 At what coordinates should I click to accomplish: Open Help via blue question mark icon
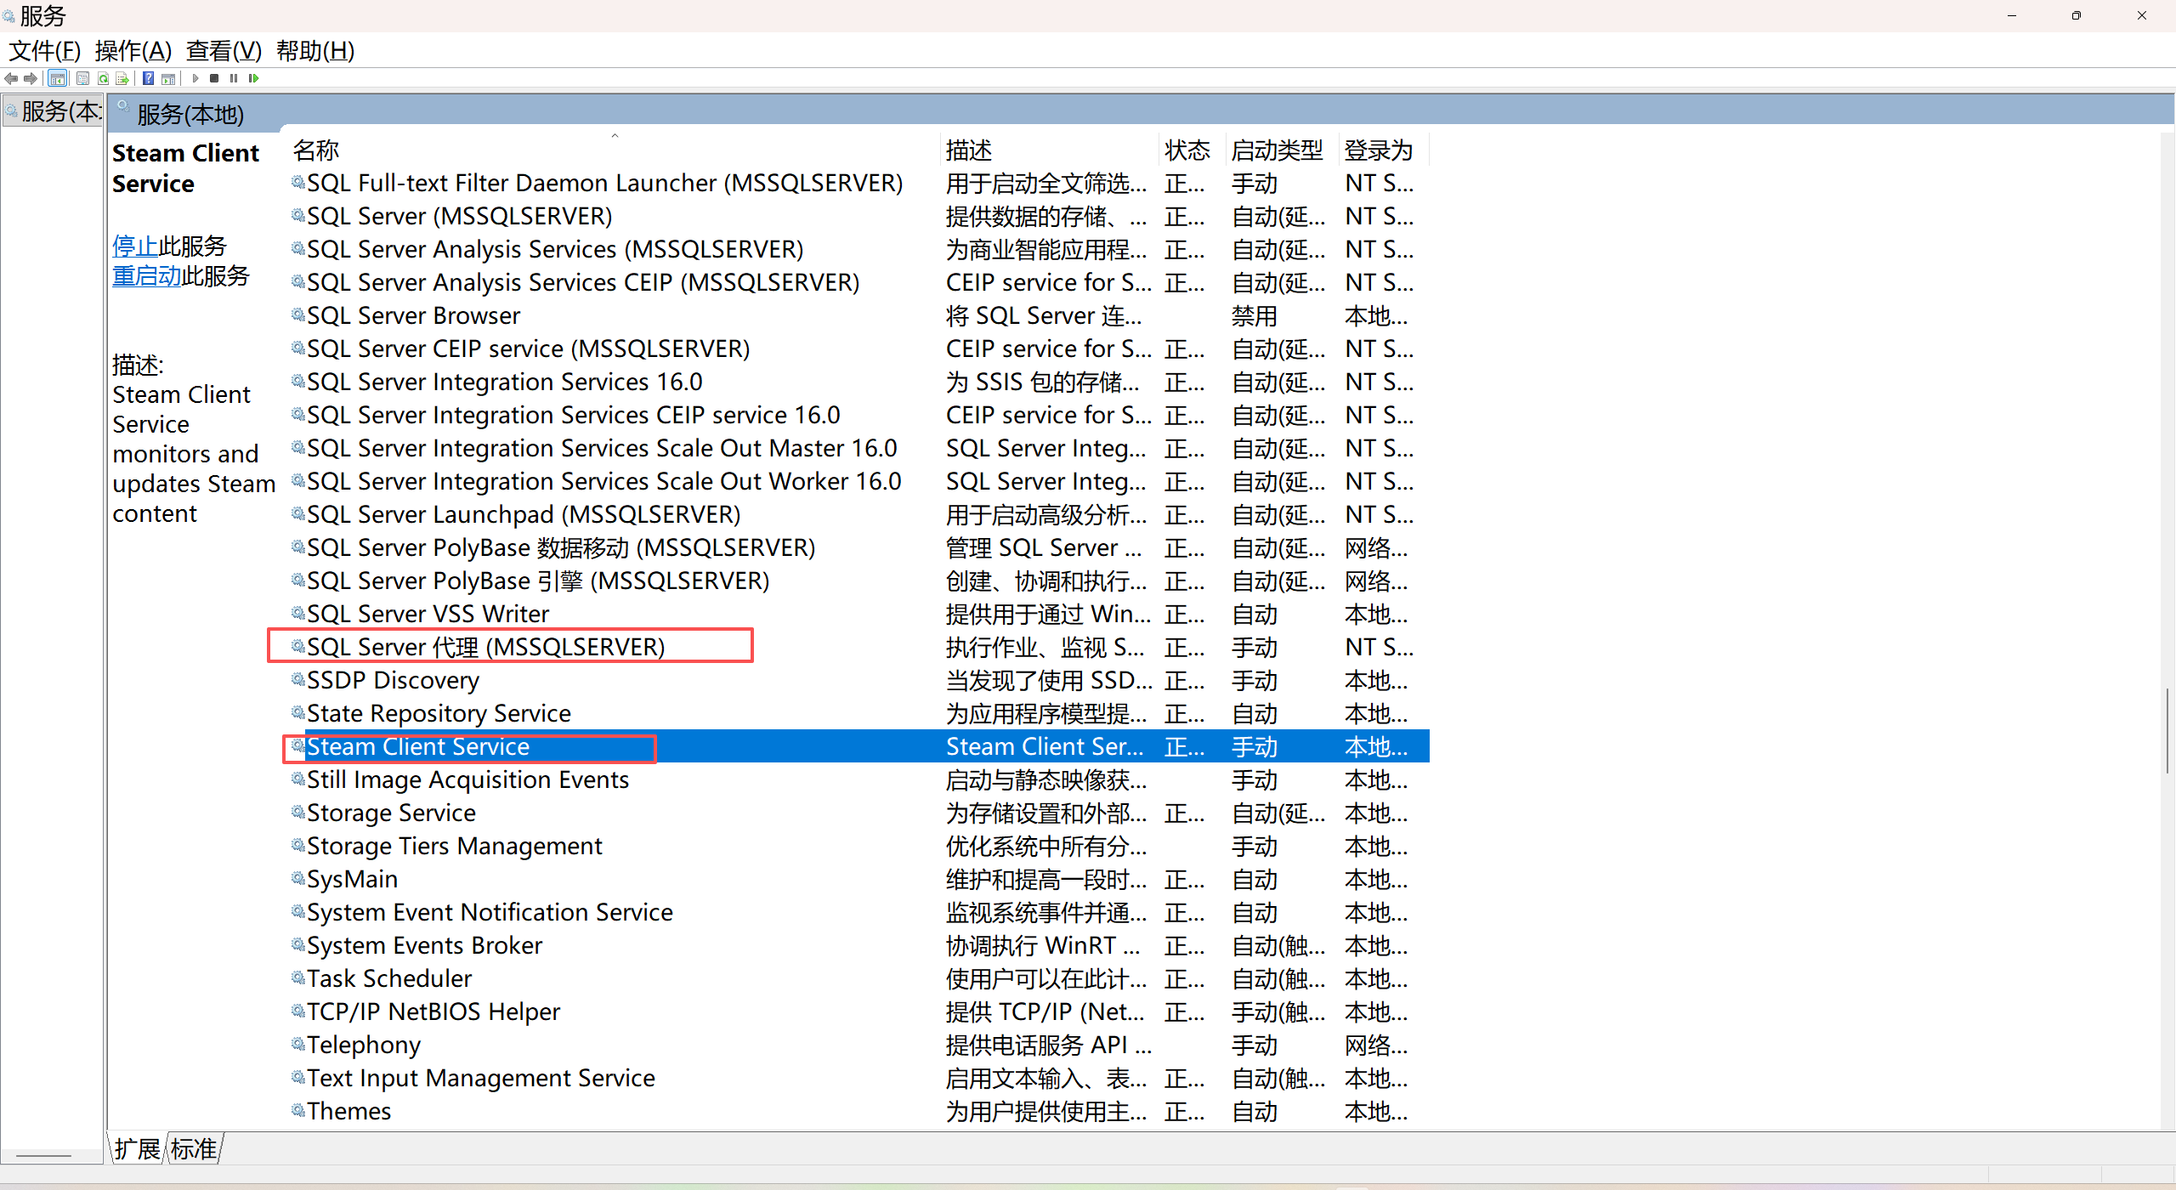tap(148, 78)
